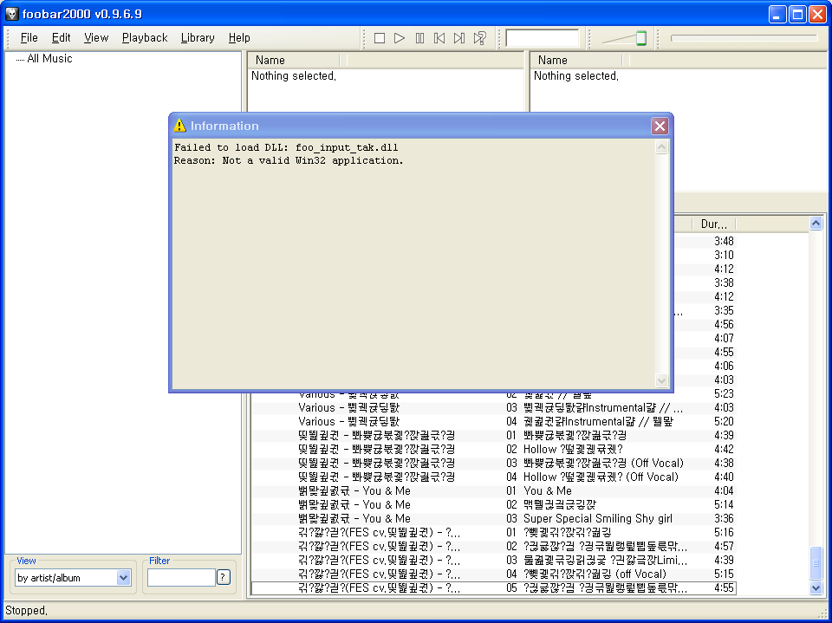Select the Super Special Smiling Shy girl track
The image size is (832, 623).
tap(597, 519)
